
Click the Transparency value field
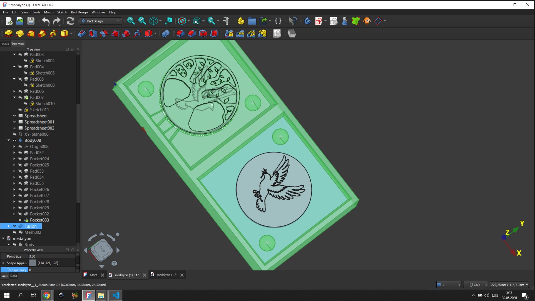click(52, 270)
